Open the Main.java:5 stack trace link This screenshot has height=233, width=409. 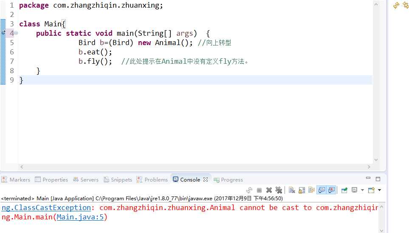pyautogui.click(x=80, y=217)
